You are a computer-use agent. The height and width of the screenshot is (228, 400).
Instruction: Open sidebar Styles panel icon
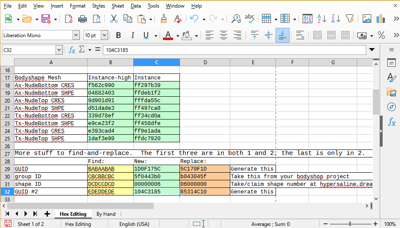[x=392, y=77]
